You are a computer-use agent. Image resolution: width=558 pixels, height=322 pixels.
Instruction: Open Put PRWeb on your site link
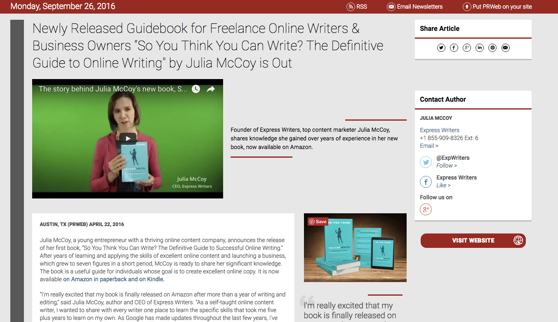[x=502, y=7]
